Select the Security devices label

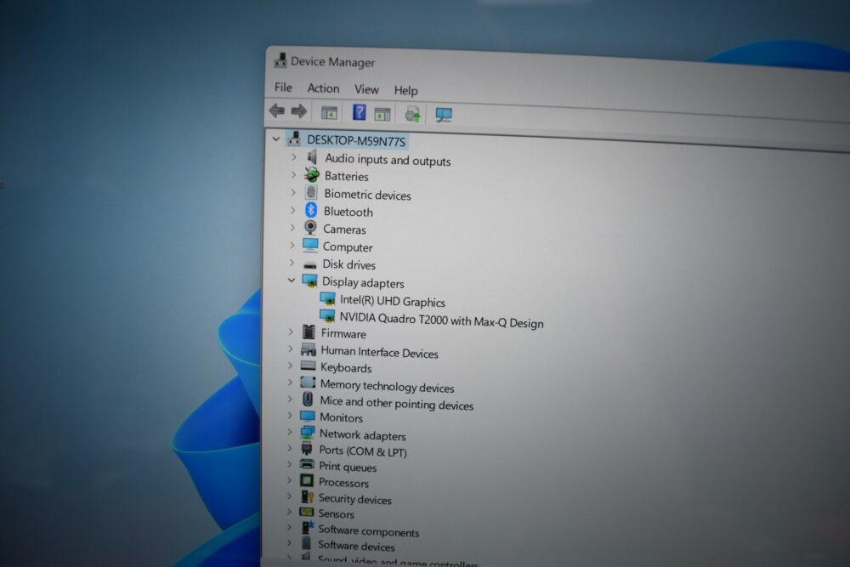click(x=354, y=499)
